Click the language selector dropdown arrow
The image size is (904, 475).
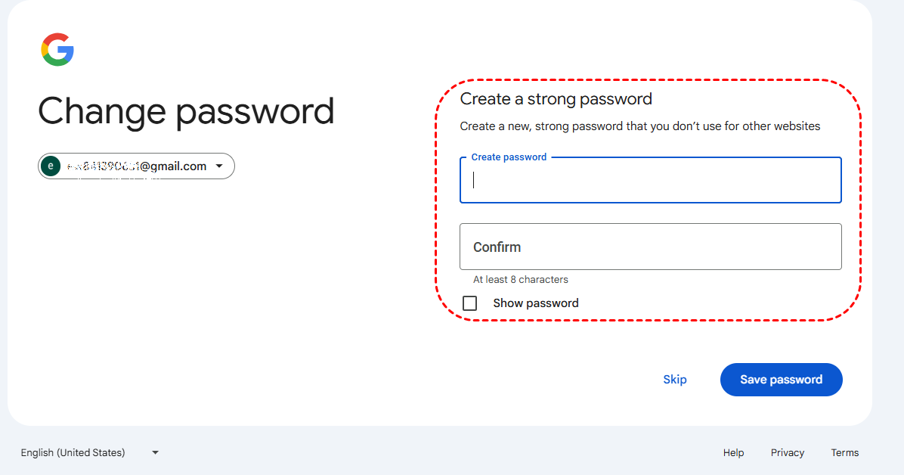(x=155, y=453)
